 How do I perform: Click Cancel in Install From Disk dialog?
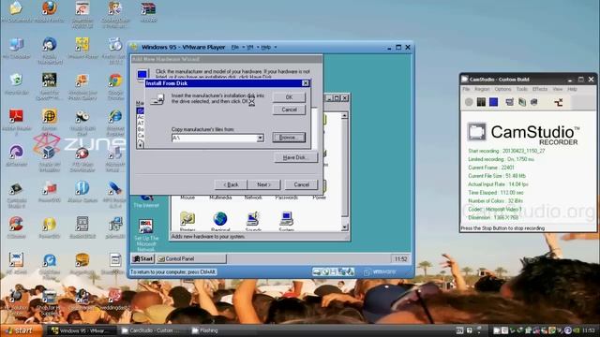coord(289,110)
